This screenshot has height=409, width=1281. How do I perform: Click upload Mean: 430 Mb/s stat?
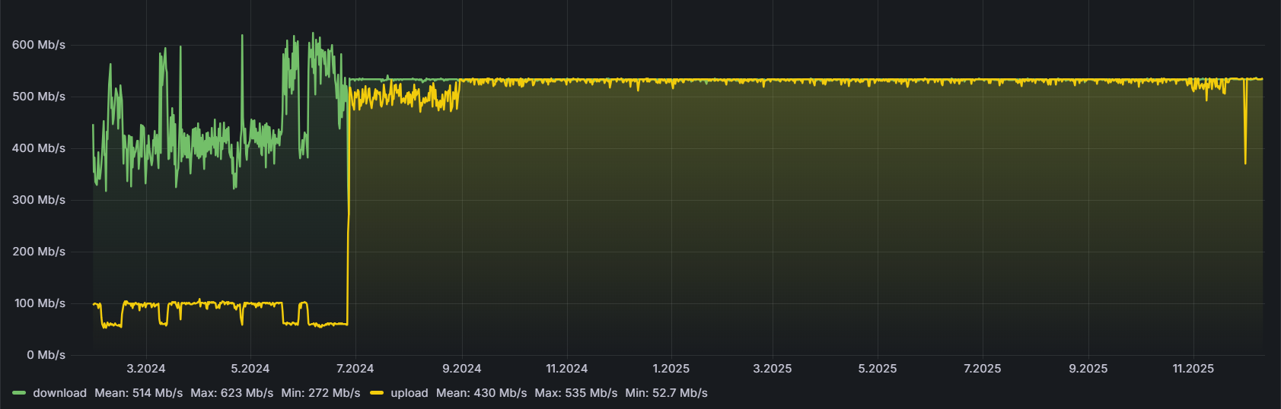pyautogui.click(x=481, y=393)
